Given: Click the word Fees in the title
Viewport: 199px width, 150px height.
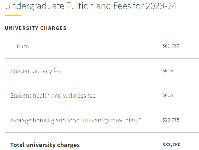Looking at the screenshot, I should pyautogui.click(x=122, y=6).
